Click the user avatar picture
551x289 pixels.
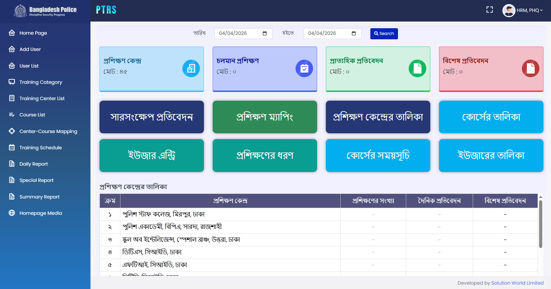(509, 10)
